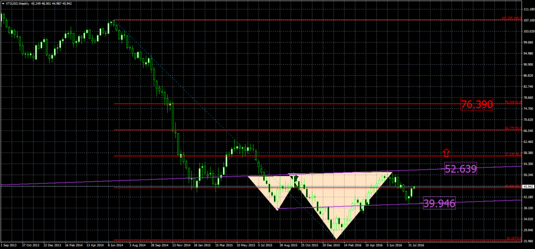Click the 25.980 price axis label

tap(527, 241)
